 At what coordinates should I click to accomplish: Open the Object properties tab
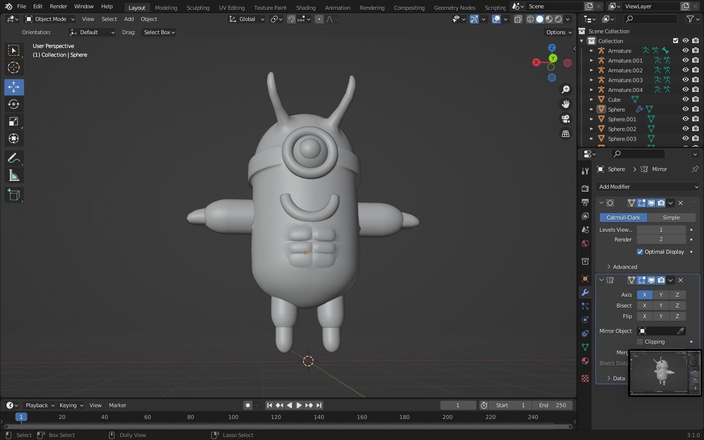click(585, 279)
